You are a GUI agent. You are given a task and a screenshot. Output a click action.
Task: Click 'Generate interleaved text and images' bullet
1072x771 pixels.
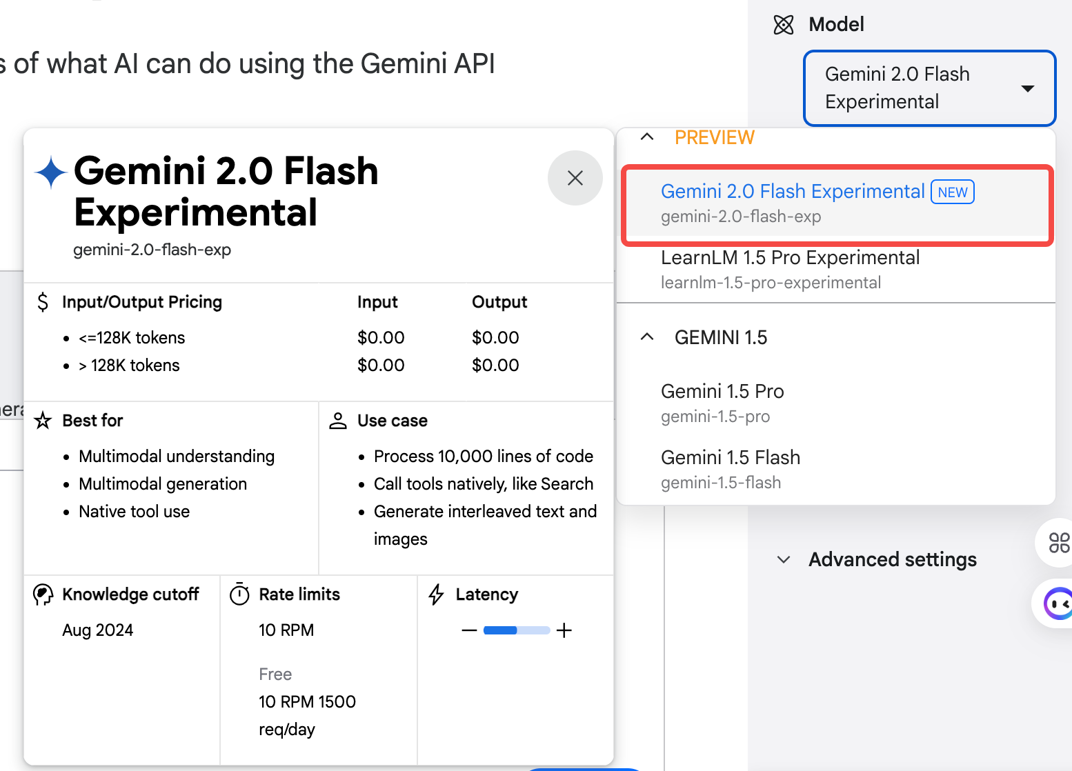(x=485, y=525)
